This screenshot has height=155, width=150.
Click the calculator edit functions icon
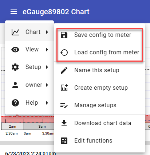[x=64, y=141]
